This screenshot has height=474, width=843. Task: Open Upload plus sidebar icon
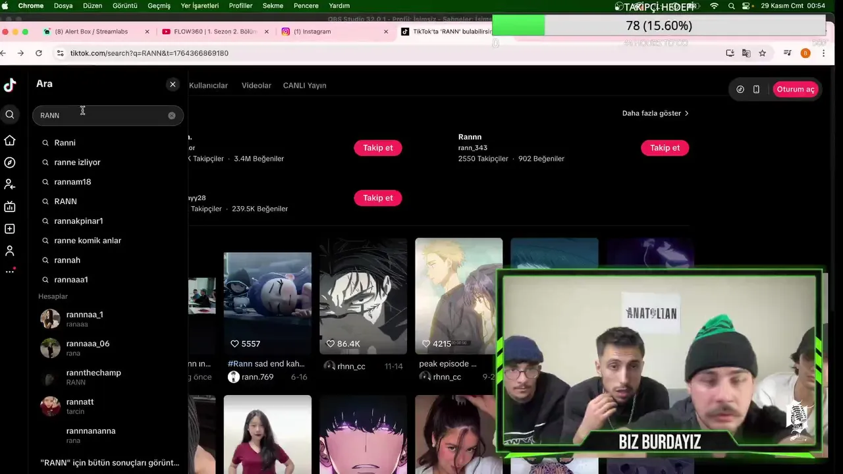pos(10,229)
